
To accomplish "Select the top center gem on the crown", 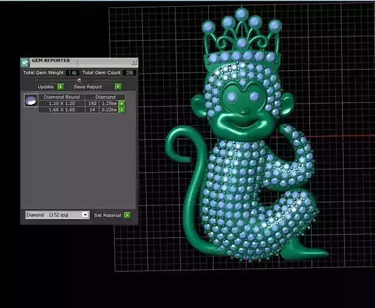I will point(241,14).
